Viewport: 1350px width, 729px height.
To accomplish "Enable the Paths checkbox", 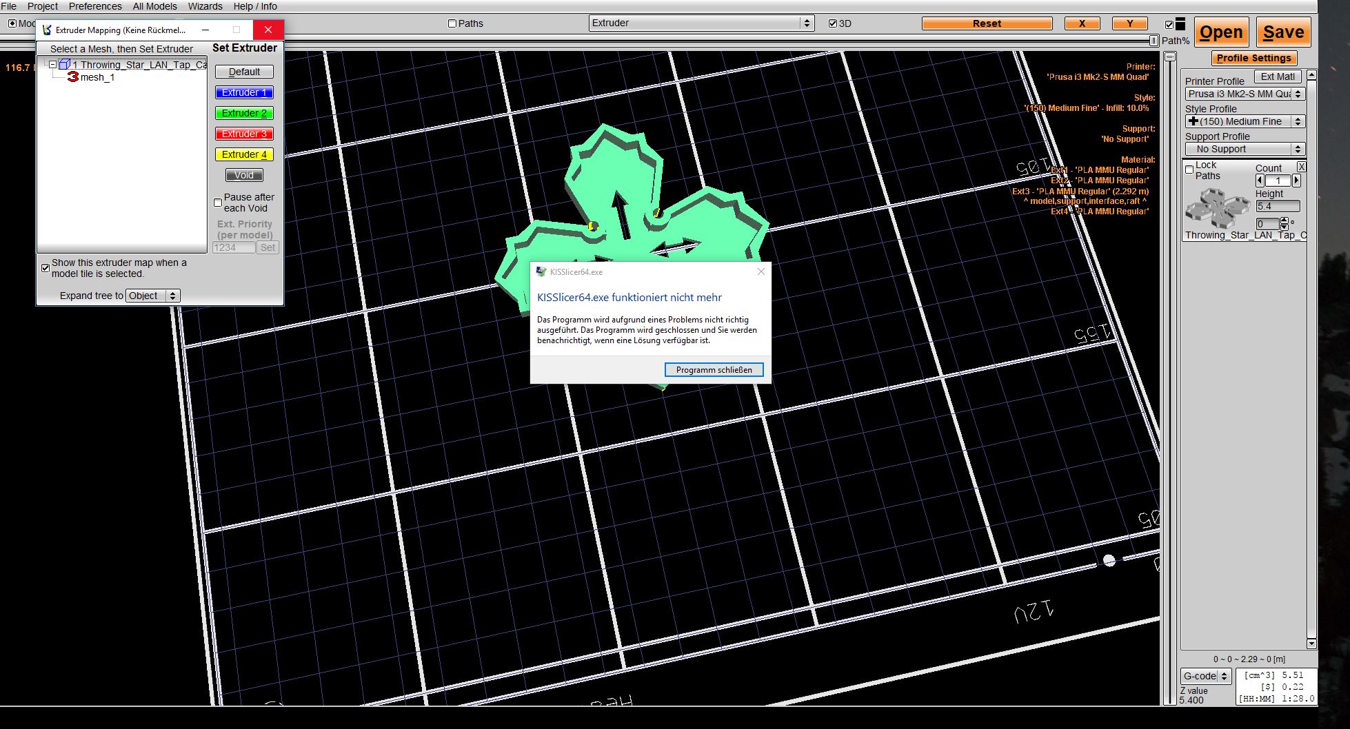I will (x=452, y=23).
